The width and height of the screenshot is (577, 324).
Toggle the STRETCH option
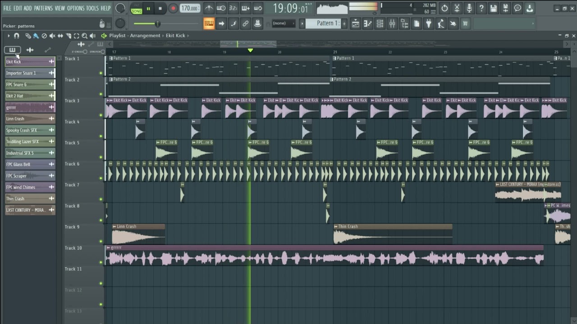point(103,52)
